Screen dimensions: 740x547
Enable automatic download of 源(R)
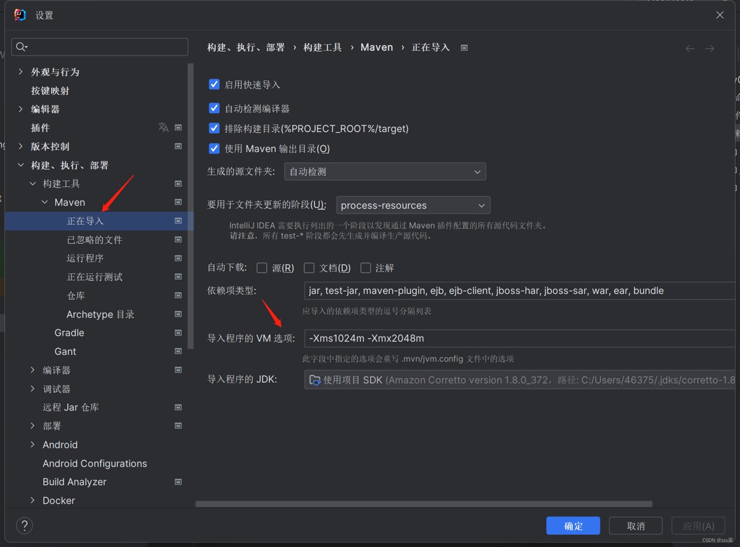262,268
